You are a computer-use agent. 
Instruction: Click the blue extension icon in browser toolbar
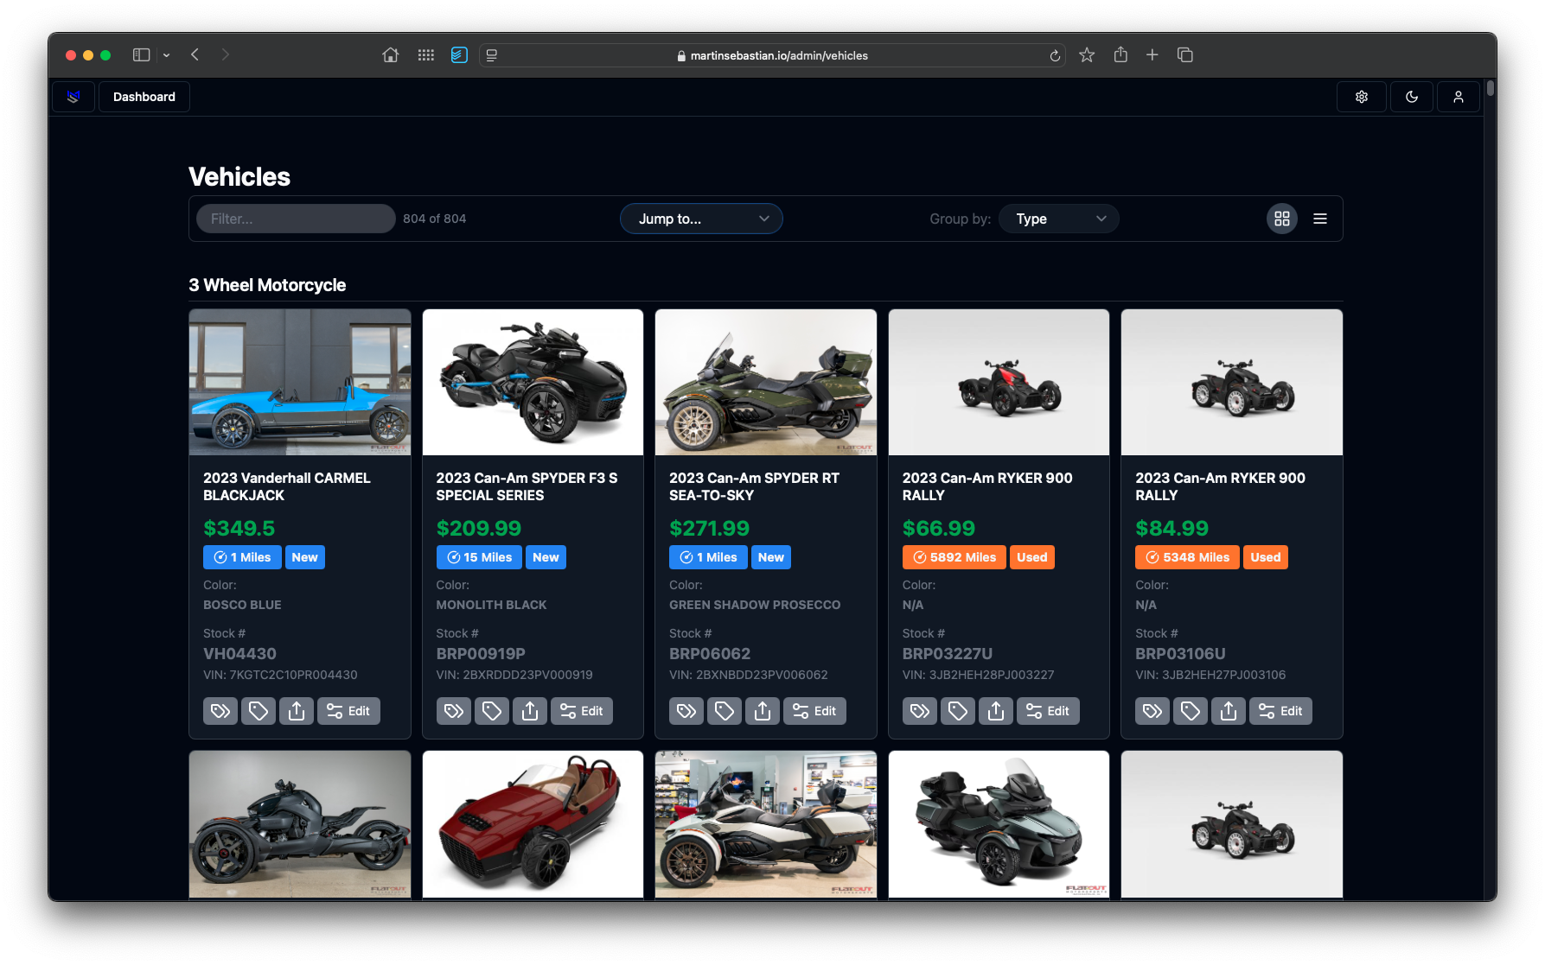coord(459,55)
